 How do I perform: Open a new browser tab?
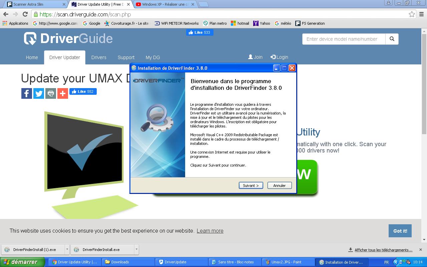click(x=203, y=4)
